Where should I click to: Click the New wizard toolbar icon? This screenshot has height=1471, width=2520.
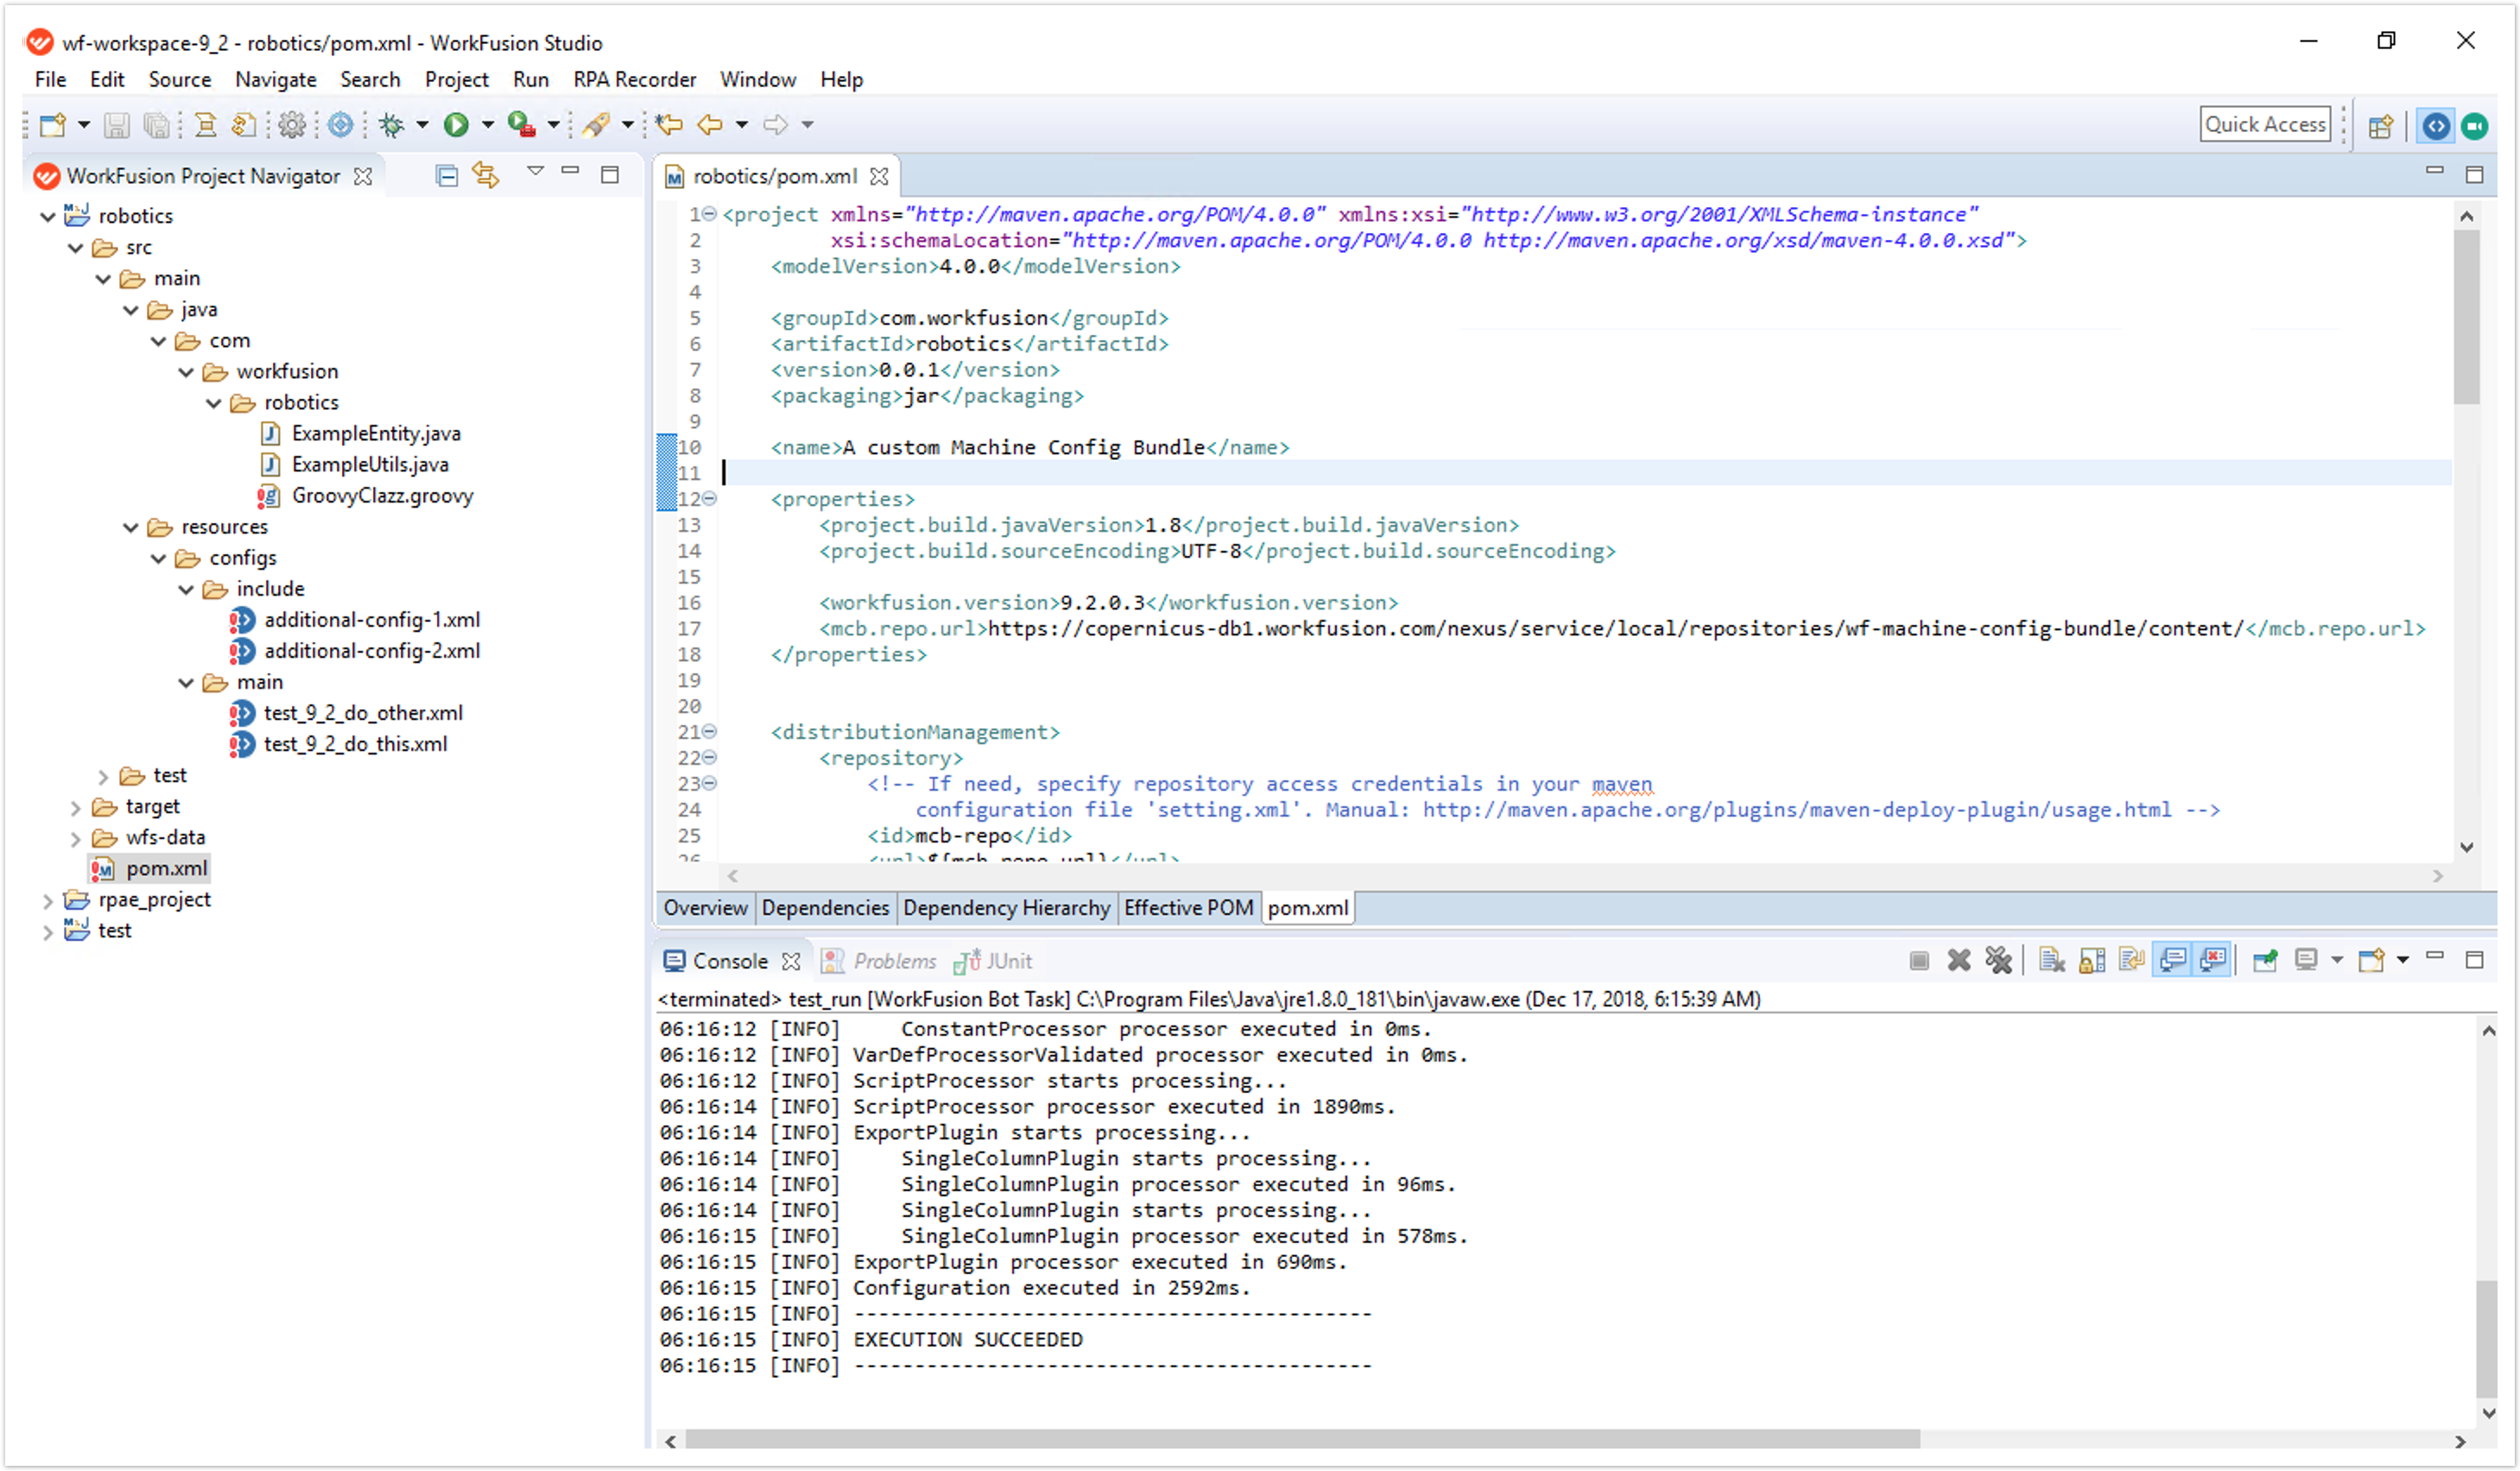click(x=52, y=125)
